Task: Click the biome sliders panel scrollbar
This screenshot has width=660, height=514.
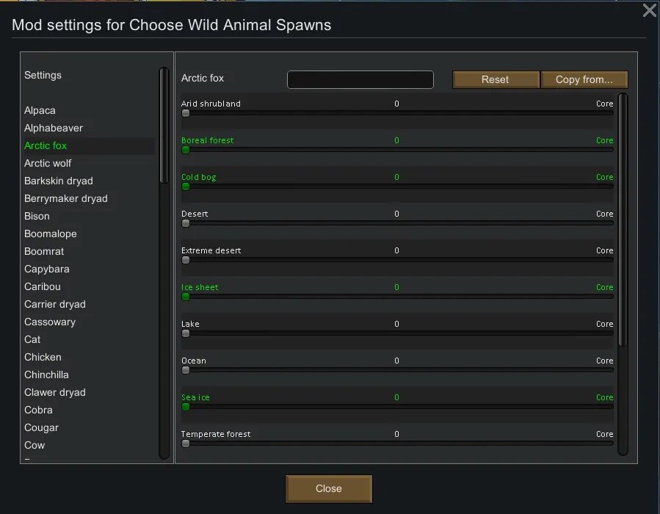Action: pos(623,220)
